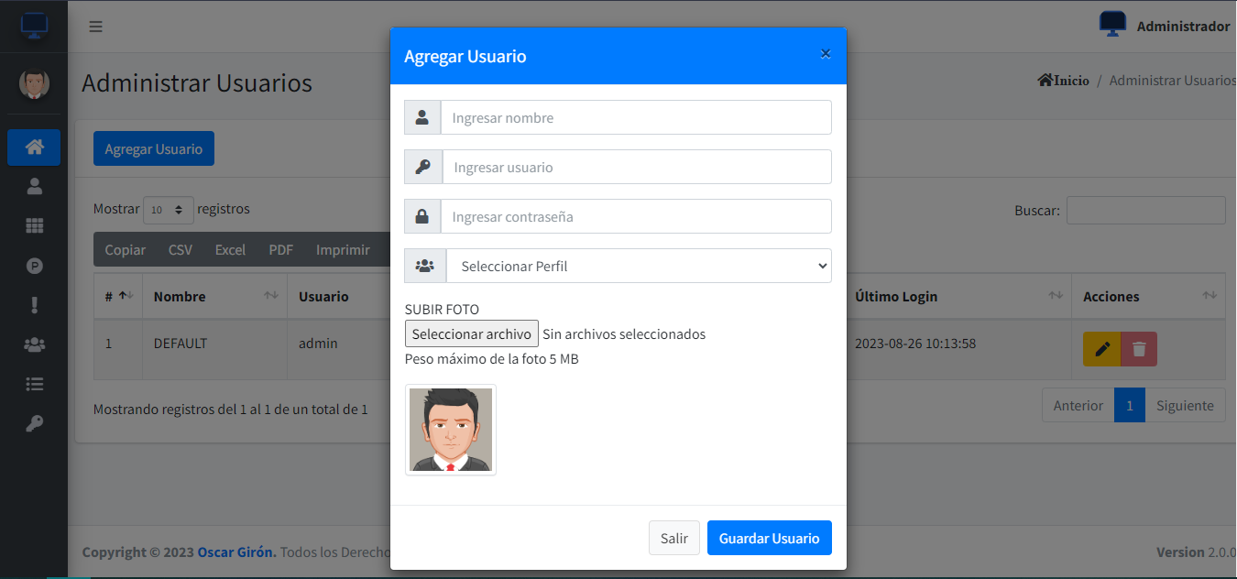This screenshot has width=1237, height=579.
Task: Expand the Seleccionar Perfil dropdown
Action: (x=638, y=266)
